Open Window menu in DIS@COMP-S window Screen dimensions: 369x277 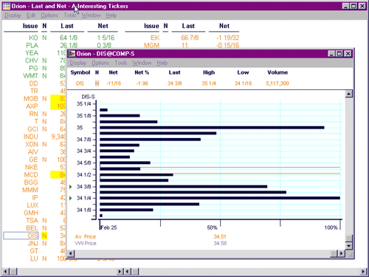(142, 63)
